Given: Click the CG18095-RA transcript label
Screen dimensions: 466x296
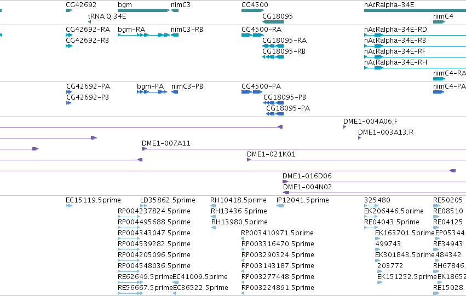Looking at the screenshot, I should pyautogui.click(x=284, y=40).
